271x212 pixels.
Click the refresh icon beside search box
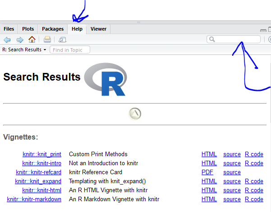coord(269,40)
